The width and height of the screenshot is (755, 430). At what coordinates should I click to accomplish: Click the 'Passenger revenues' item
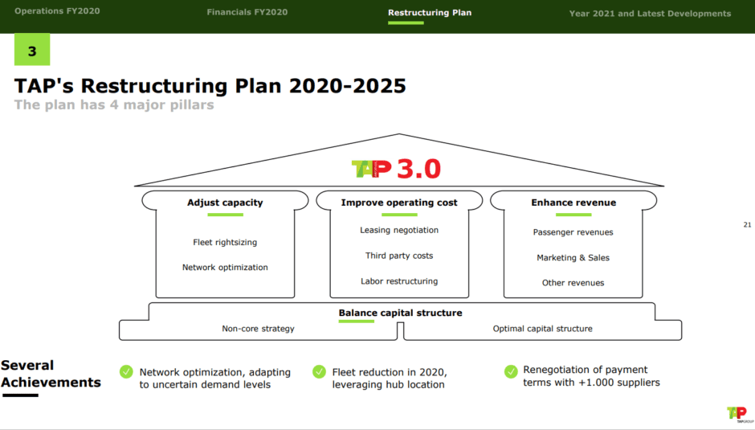tap(573, 231)
